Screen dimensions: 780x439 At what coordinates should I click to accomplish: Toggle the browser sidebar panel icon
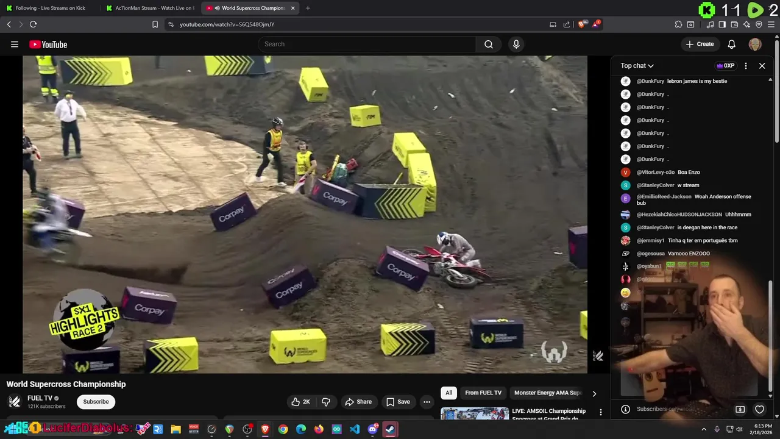pos(722,24)
